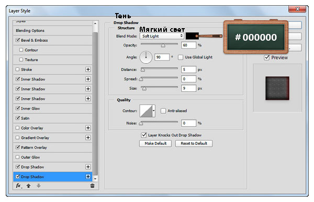Open the Blend Mode Soft Light dropdown
The image size is (314, 202).
(x=162, y=36)
